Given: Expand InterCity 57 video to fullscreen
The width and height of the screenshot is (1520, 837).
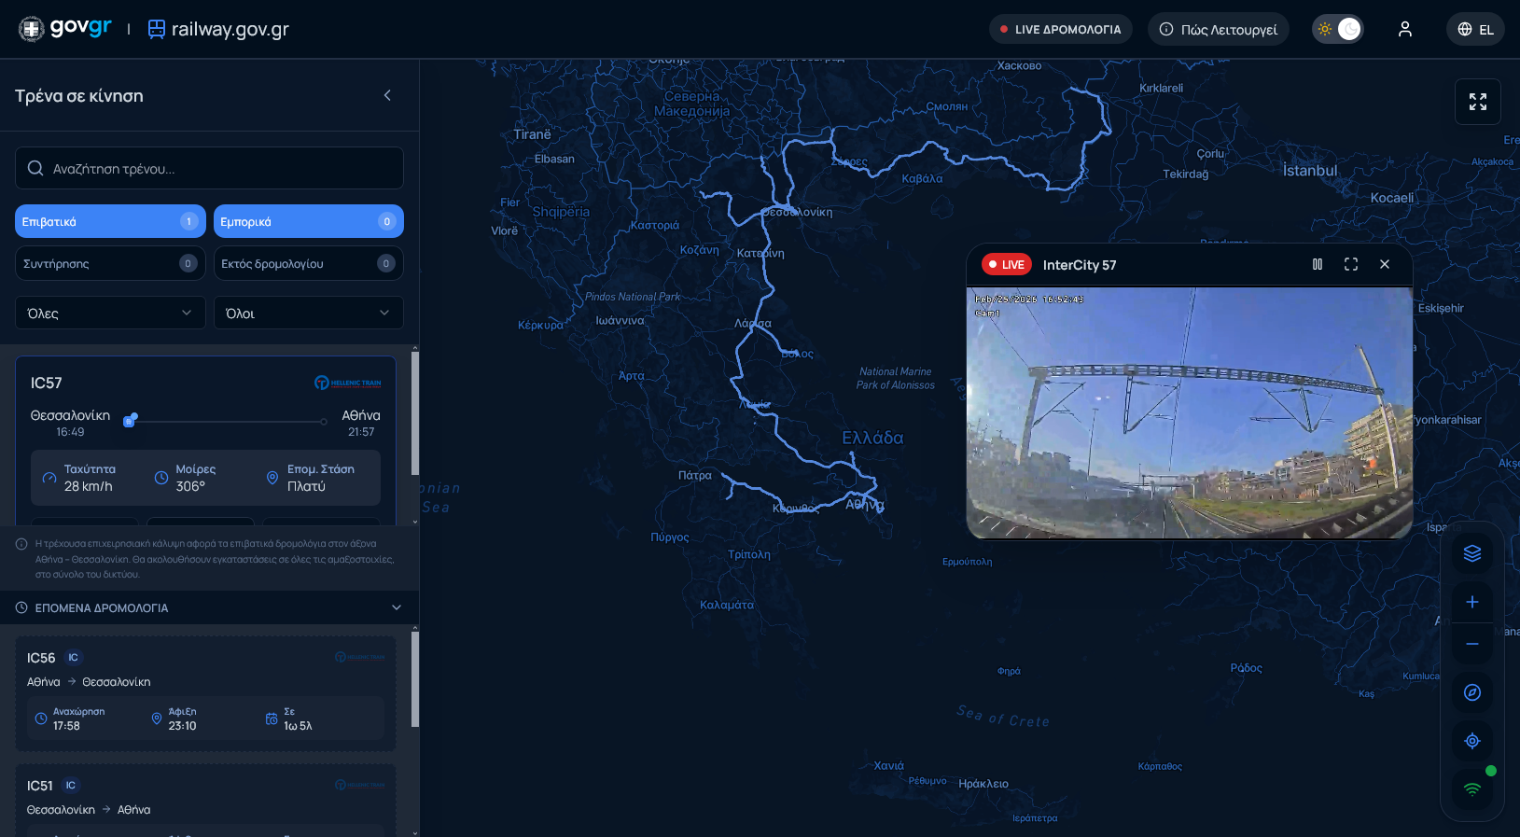Looking at the screenshot, I should 1350,265.
